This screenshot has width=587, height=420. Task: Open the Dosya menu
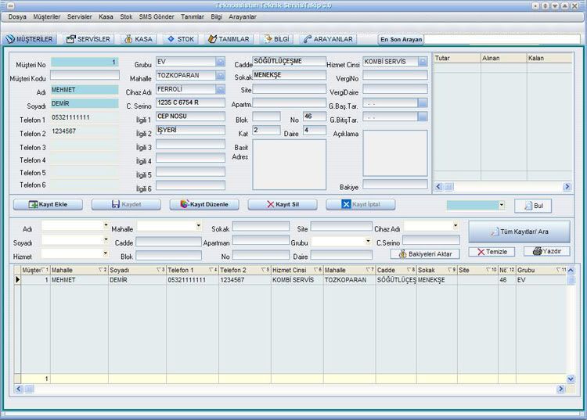[x=17, y=17]
